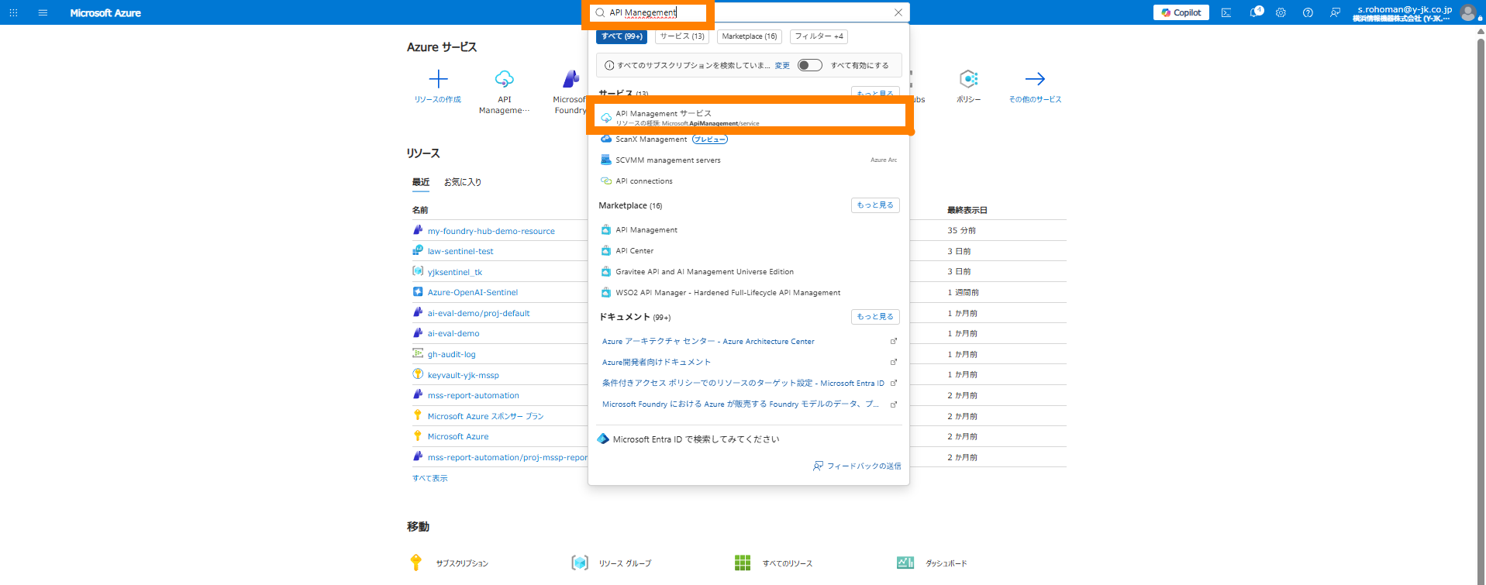The width and height of the screenshot is (1486, 585).
Task: Open ai-eval-demo/proj-default resource
Action: pos(478,313)
